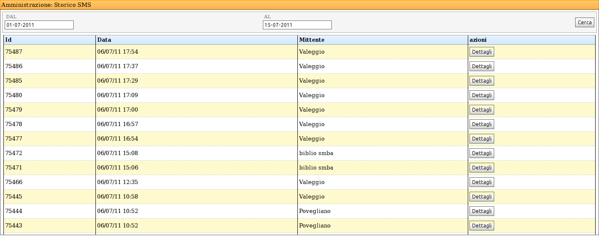This screenshot has width=599, height=236.
Task: View details of SMS 75466
Action: click(481, 182)
